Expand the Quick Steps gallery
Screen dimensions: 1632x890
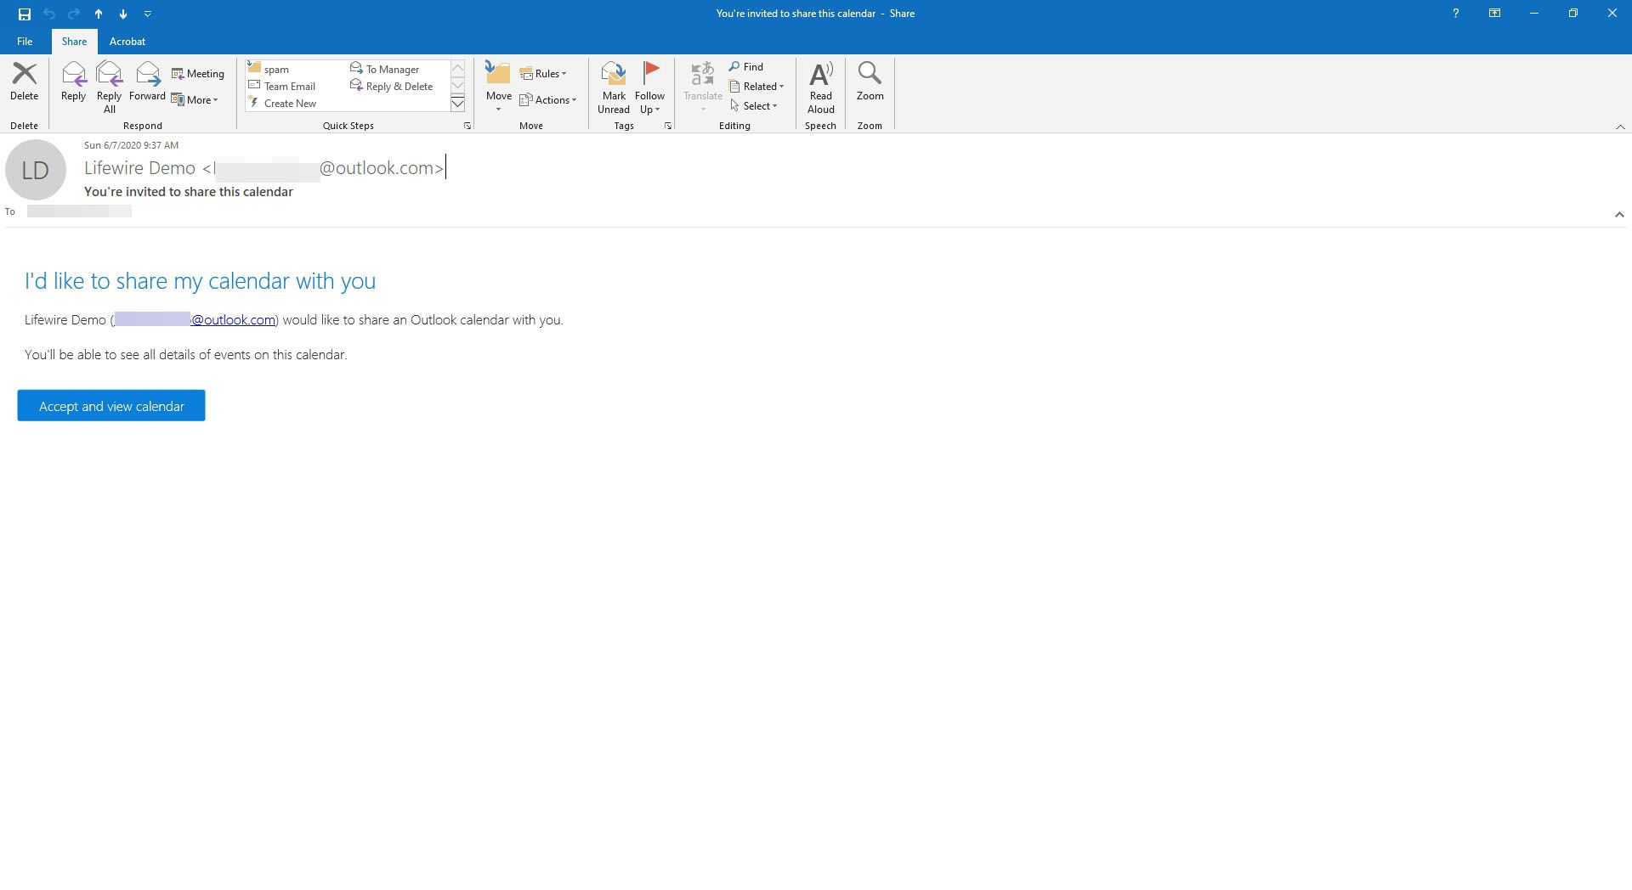click(457, 103)
